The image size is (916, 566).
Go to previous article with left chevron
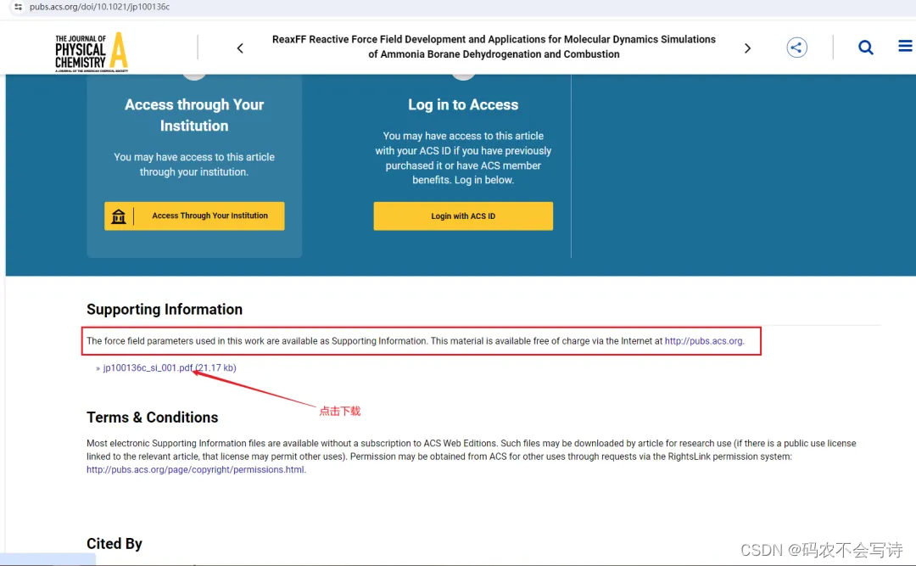[240, 48]
